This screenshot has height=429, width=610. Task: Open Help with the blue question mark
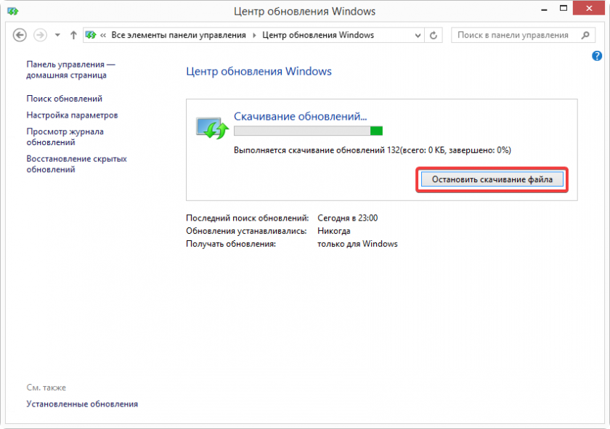pyautogui.click(x=597, y=56)
